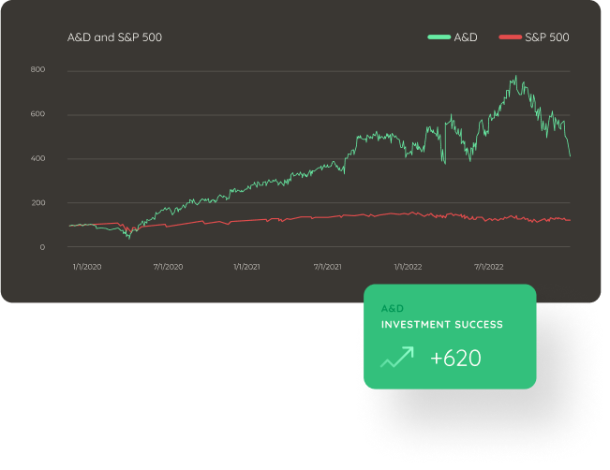
Task: Select the +620 value on the card
Action: (x=455, y=358)
